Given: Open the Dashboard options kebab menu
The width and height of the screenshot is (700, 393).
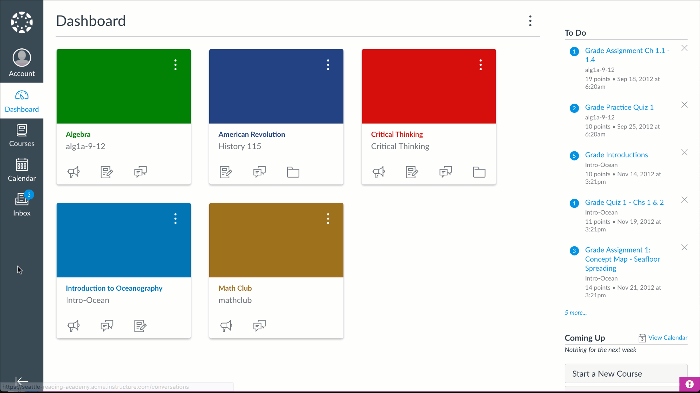Looking at the screenshot, I should 530,21.
